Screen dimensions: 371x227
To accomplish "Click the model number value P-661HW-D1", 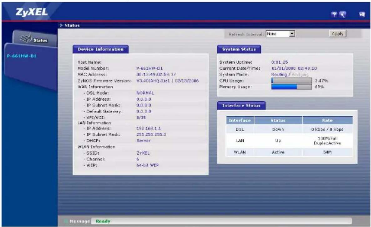I will (x=149, y=68).
